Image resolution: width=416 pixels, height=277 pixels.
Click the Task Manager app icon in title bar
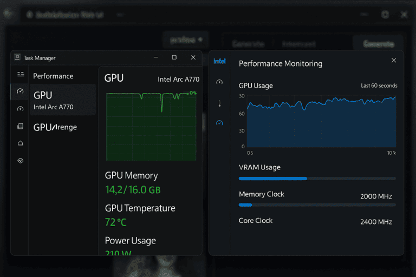[17, 57]
